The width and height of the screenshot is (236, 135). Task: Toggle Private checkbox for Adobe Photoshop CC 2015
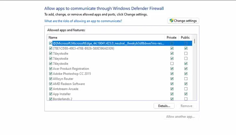coord(172,74)
